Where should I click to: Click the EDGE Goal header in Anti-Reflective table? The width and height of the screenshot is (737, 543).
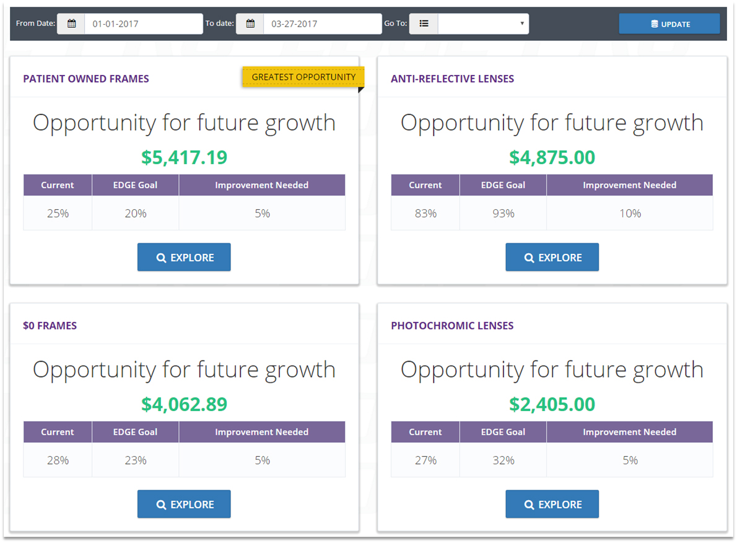pyautogui.click(x=503, y=185)
